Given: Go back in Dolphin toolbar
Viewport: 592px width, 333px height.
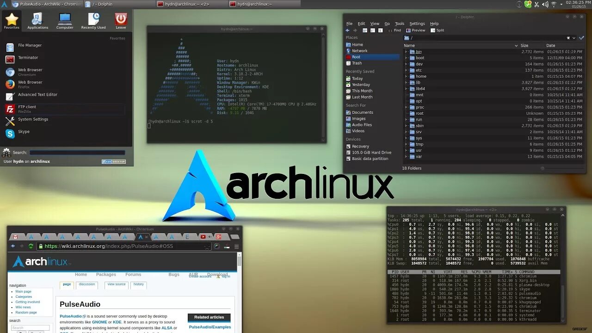Looking at the screenshot, I should [347, 31].
